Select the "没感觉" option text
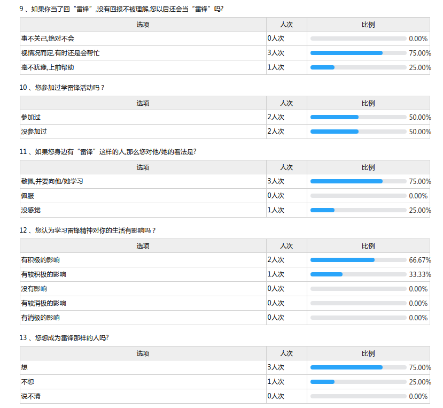The width and height of the screenshot is (443, 408). pyautogui.click(x=30, y=210)
